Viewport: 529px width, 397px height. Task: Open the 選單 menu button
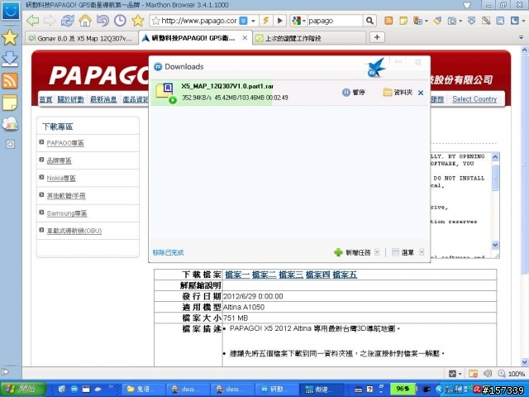click(x=403, y=252)
